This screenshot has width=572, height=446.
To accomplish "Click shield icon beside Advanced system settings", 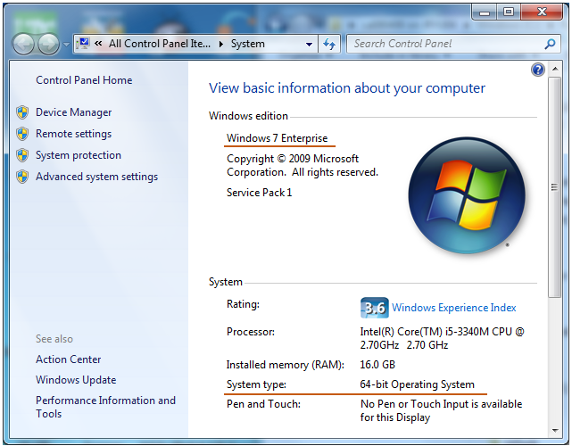I will 22,177.
